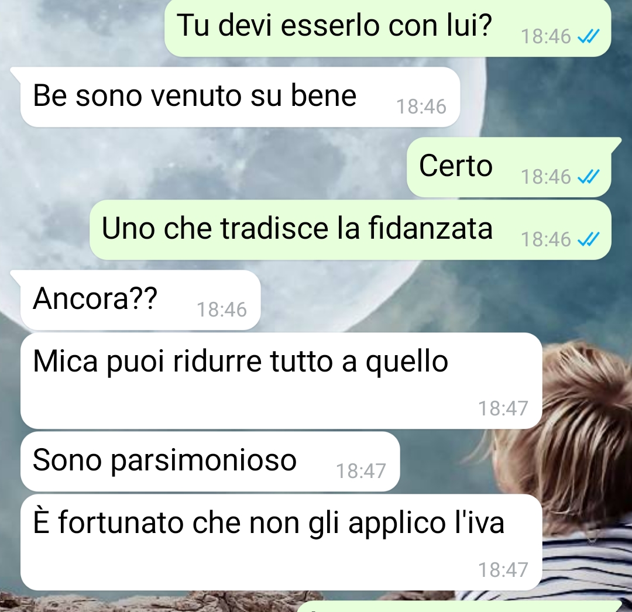The image size is (632, 612).
Task: Tap the "Tu devi esserlo con lui?" message
Action: 388,26
